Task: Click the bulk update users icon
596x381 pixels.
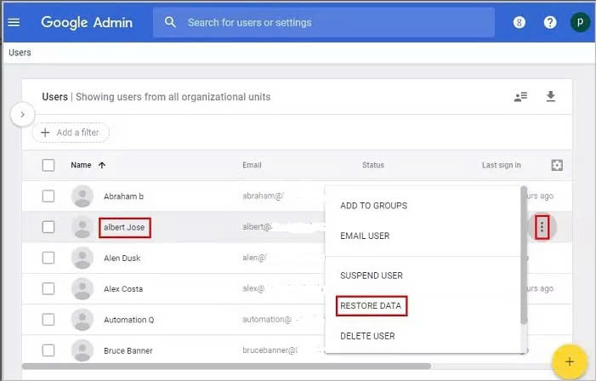Action: (x=520, y=97)
